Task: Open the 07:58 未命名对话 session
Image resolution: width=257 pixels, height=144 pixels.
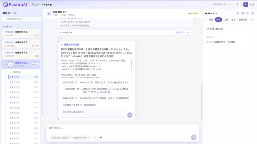Action: [24, 92]
